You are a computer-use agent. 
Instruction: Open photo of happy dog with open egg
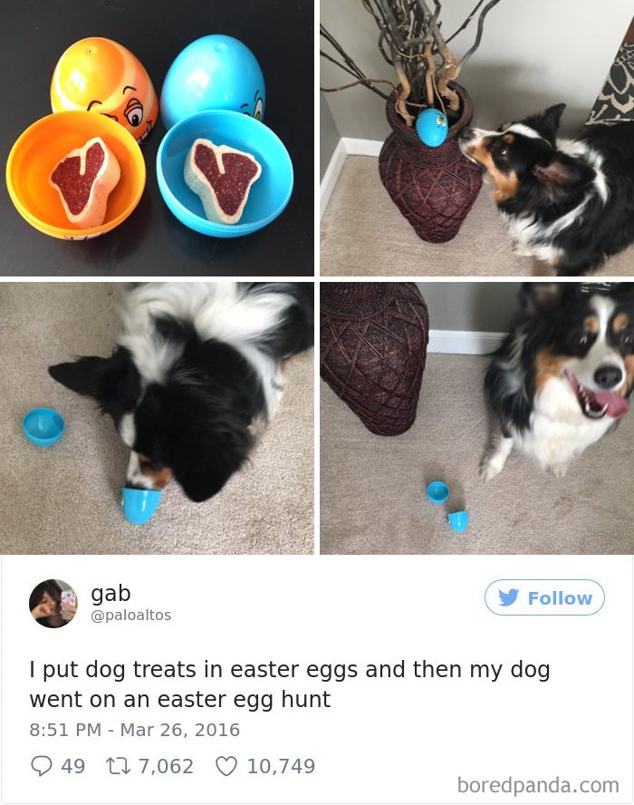477,419
